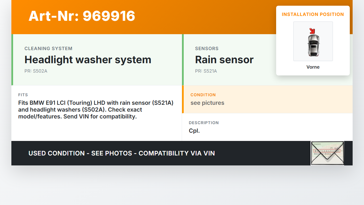
Task: Open the VIN registration document thumbnail
Action: [x=327, y=153]
